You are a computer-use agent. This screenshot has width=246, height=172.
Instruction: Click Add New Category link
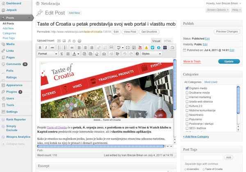(x=196, y=137)
